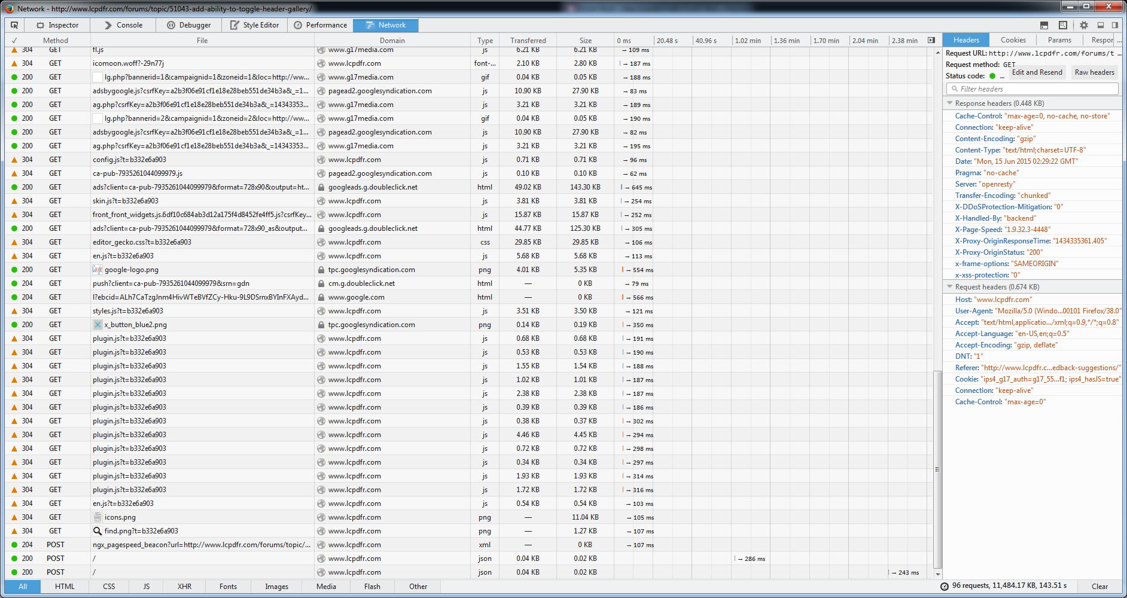Click the lock icon beside cm.g.doubleclick.net
The image size is (1127, 598).
pyautogui.click(x=321, y=283)
